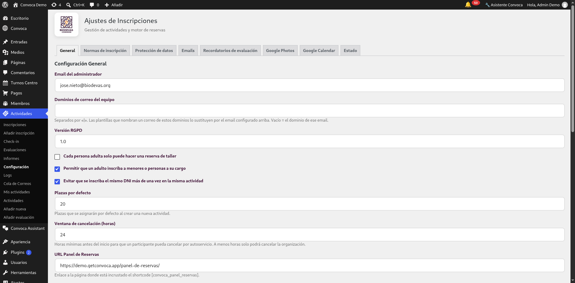
Task: Click the page vertical scrollbar
Action: 573,69
